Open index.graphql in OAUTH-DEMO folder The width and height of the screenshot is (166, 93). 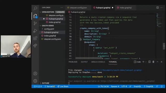point(52,36)
